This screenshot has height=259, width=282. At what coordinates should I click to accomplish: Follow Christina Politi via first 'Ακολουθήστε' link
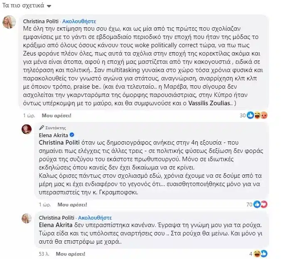(79, 22)
